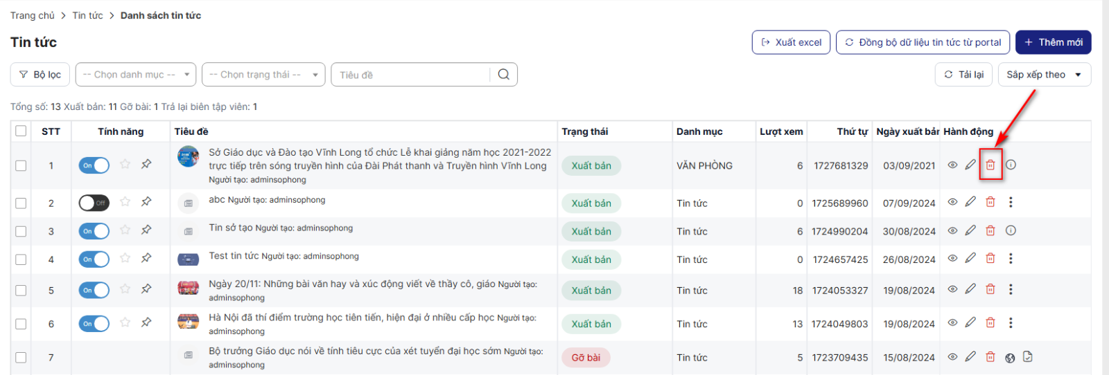Click the search magnifier icon
Viewport: 1109px width, 375px height.
tap(504, 75)
